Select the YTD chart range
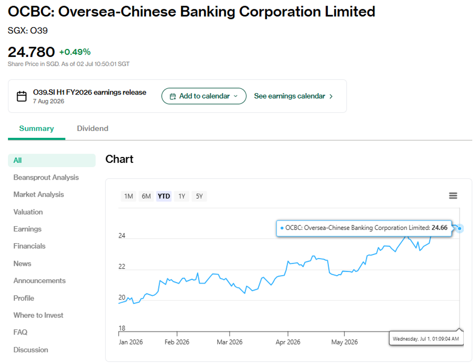Viewport: 476px width, 364px height. click(x=164, y=196)
